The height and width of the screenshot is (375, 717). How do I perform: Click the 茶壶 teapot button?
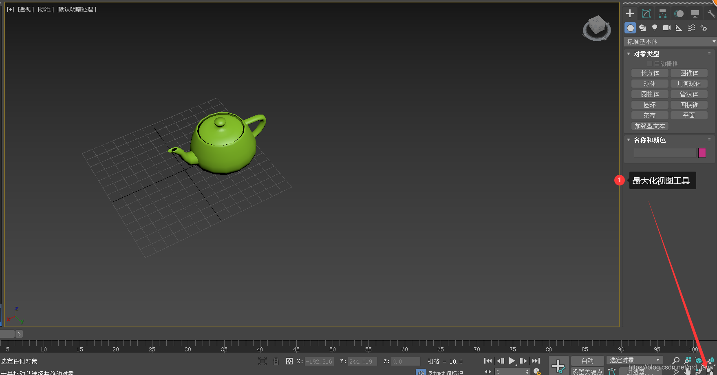(650, 115)
